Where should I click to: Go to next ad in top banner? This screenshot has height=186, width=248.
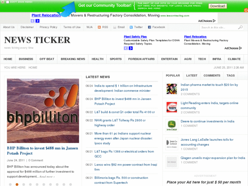click(38, 21)
